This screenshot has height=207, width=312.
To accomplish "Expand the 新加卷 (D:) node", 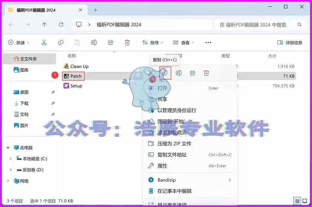I will [x=11, y=170].
